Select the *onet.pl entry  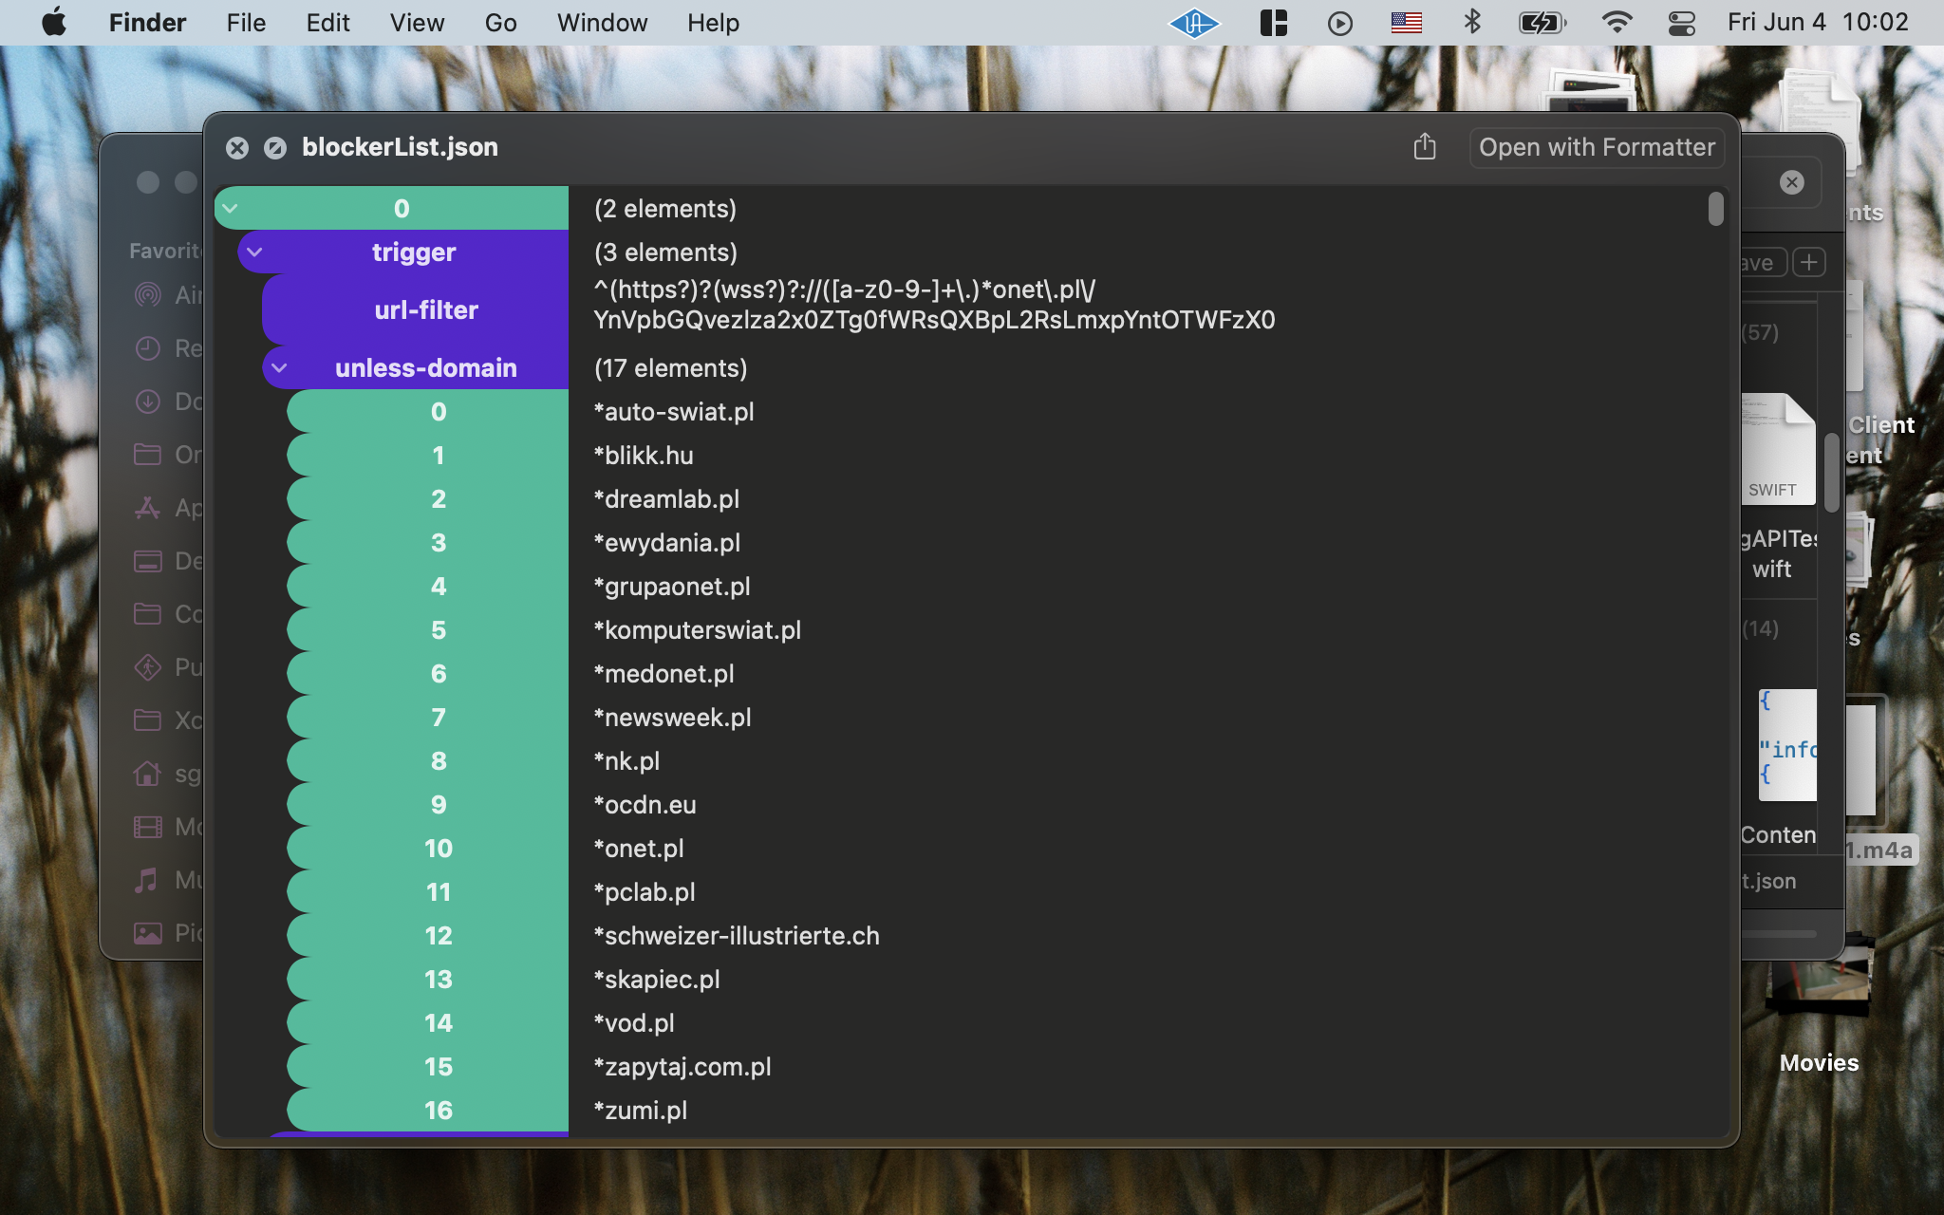click(x=639, y=849)
